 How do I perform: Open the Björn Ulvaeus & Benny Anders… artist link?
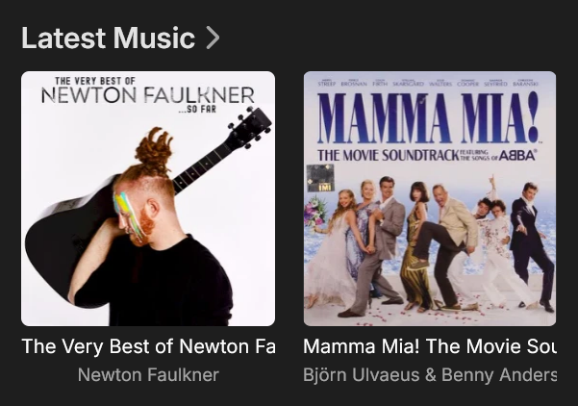coord(430,375)
